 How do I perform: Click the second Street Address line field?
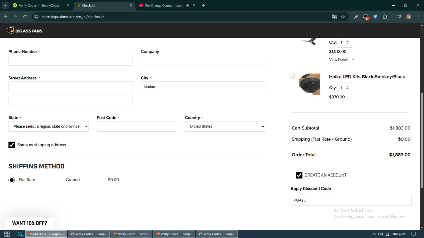click(71, 100)
